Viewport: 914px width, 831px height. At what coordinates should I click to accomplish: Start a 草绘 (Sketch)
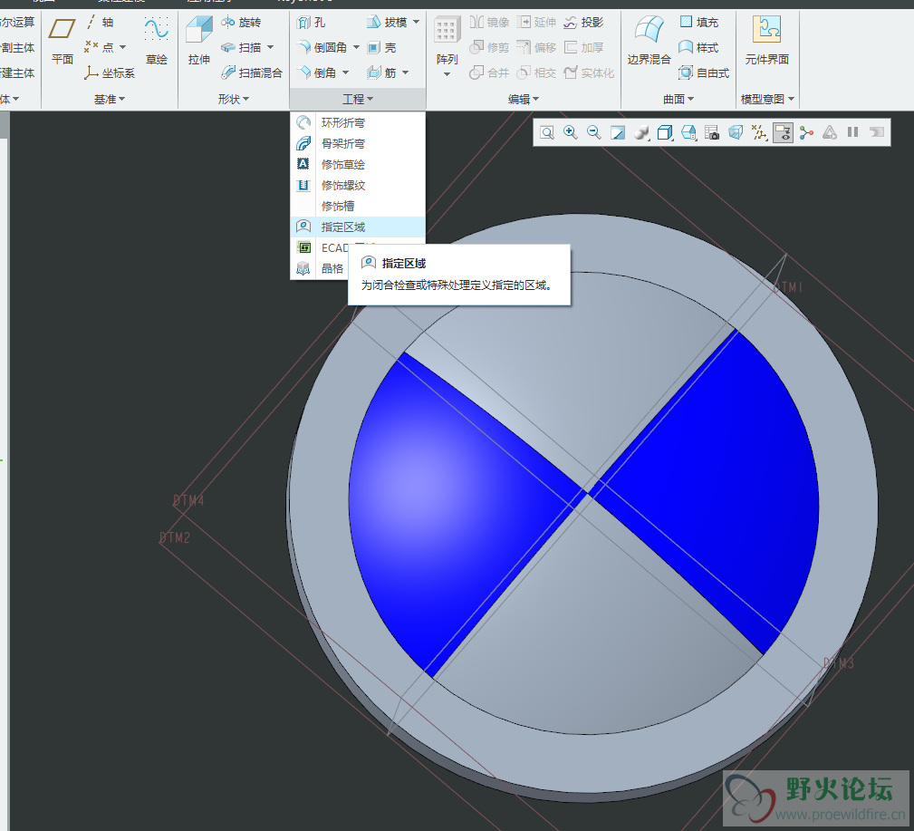click(x=156, y=41)
